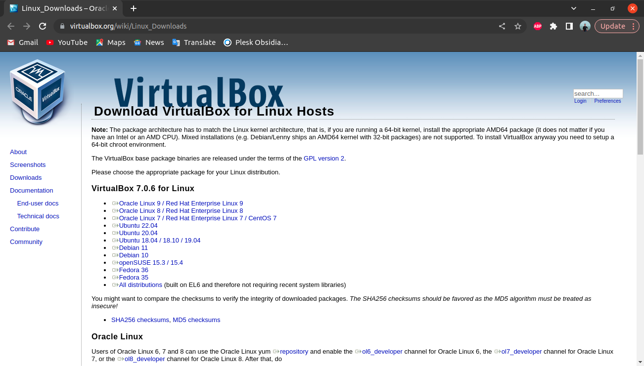Open the SHA256 checksums link
Screen dimensions: 644x366
pyautogui.click(x=140, y=320)
